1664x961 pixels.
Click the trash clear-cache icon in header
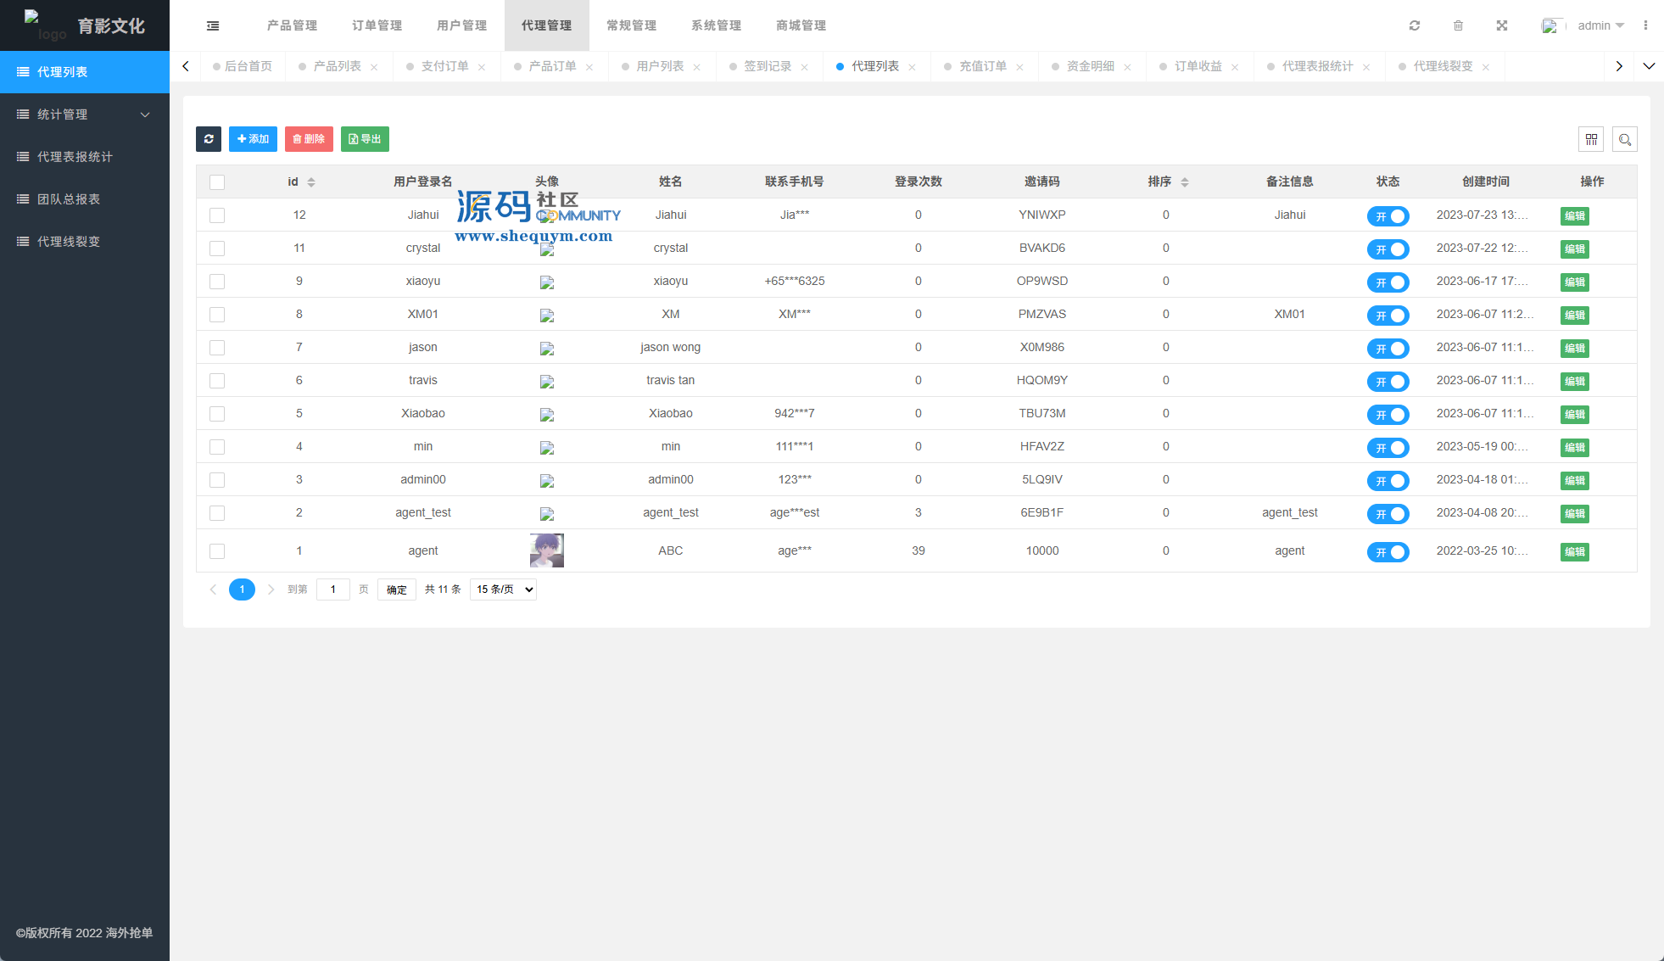1458,25
